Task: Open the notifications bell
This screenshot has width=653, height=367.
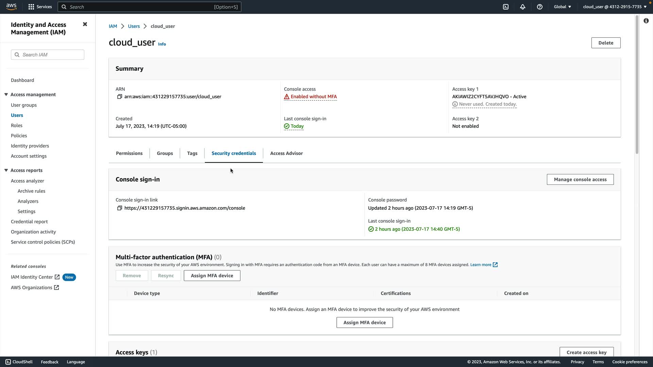Action: click(523, 7)
